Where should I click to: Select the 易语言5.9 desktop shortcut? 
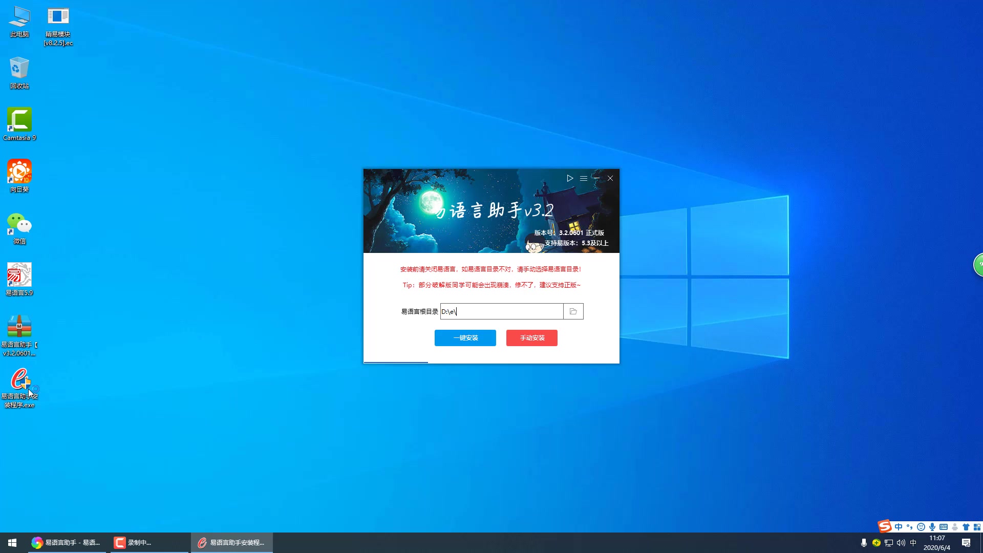click(x=19, y=280)
